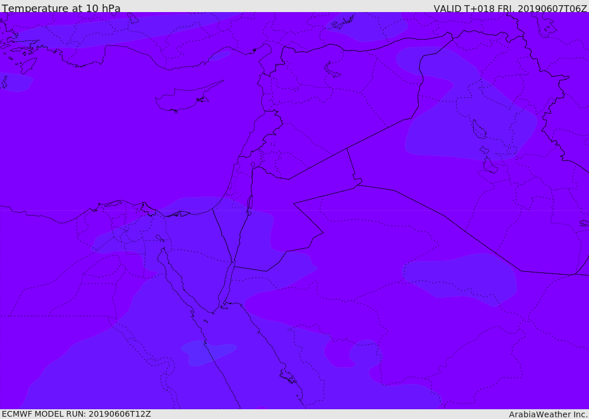Screen dimensions: 589x419
Task: Click the 'Temperature at 10 hPa' title
Action: pos(61,8)
